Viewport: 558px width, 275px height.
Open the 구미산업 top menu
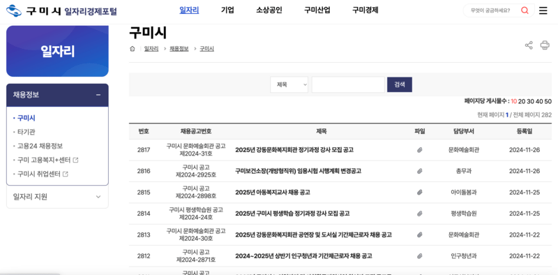[x=317, y=10]
